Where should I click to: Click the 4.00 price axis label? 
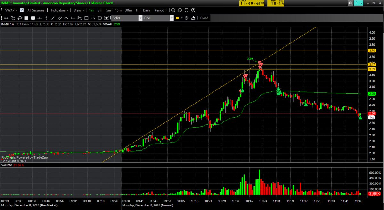pos(372,33)
